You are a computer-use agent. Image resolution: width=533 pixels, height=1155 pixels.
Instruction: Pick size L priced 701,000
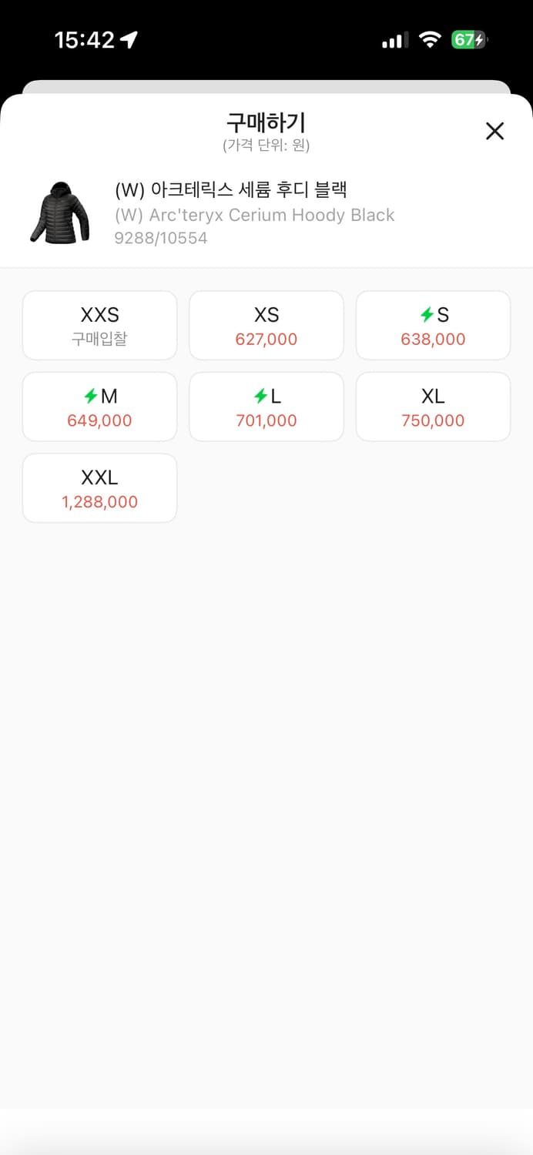(266, 407)
